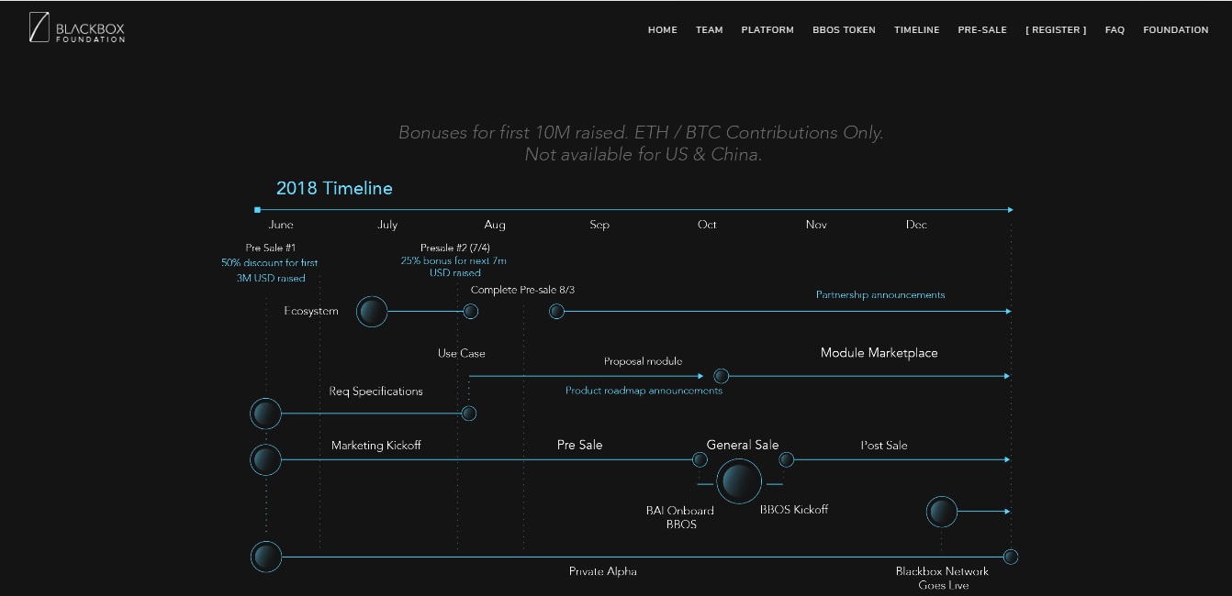Navigate to BBOS TOKEN
The height and width of the screenshot is (596, 1232).
[x=844, y=30]
